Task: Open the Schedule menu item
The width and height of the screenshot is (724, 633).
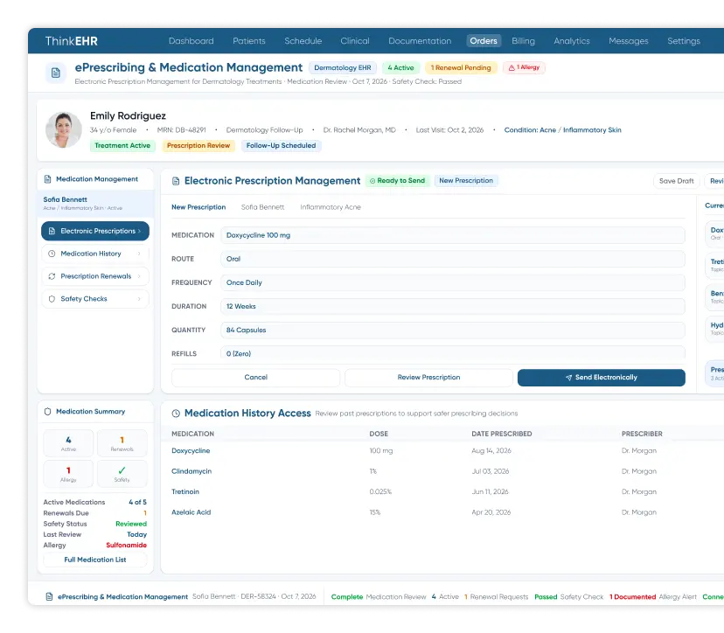Action: pos(303,41)
